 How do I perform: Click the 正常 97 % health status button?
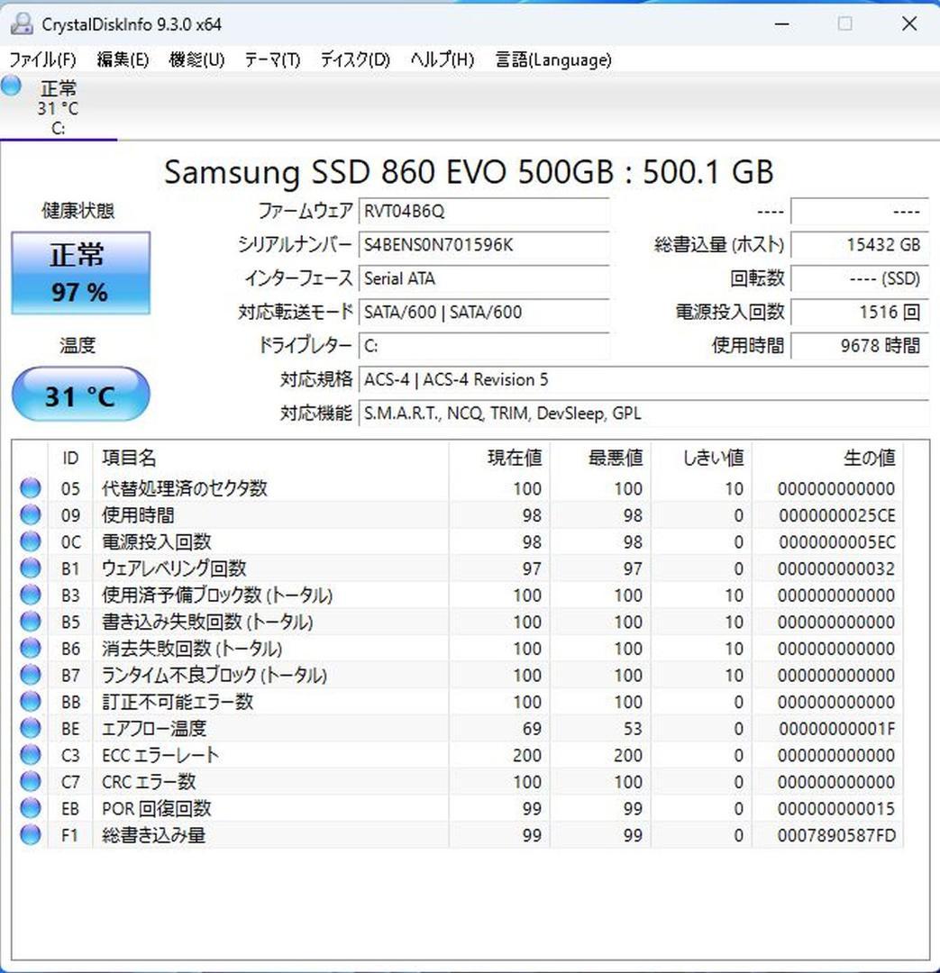click(80, 270)
